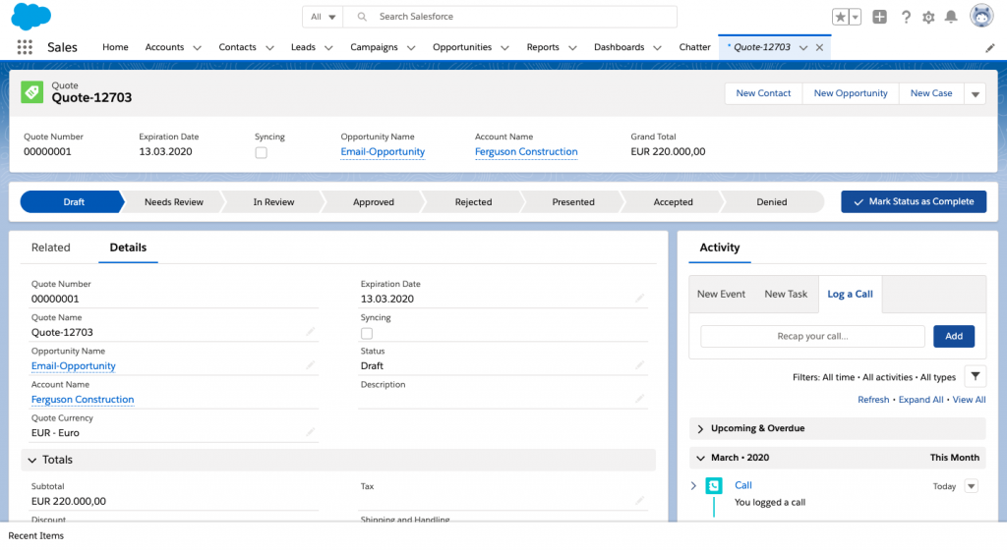Click the teal Call activity icon
This screenshot has width=1007, height=550.
(x=714, y=486)
